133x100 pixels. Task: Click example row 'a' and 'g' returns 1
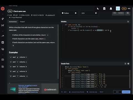pos(18,57)
